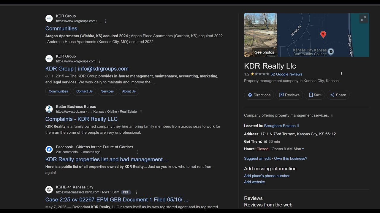Click the Contact Us sitelink chip
The height and width of the screenshot is (213, 380).
(85, 91)
